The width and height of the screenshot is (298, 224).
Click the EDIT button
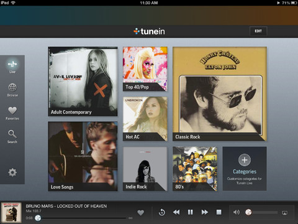click(x=258, y=31)
